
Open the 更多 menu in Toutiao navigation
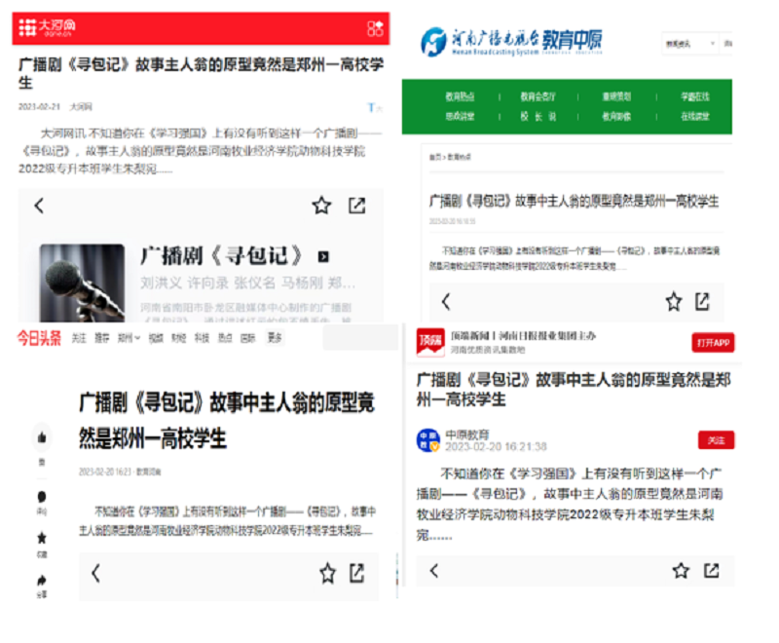[x=275, y=338]
